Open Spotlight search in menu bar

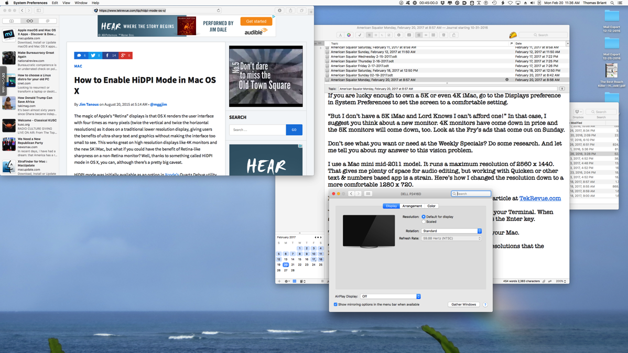[612, 3]
